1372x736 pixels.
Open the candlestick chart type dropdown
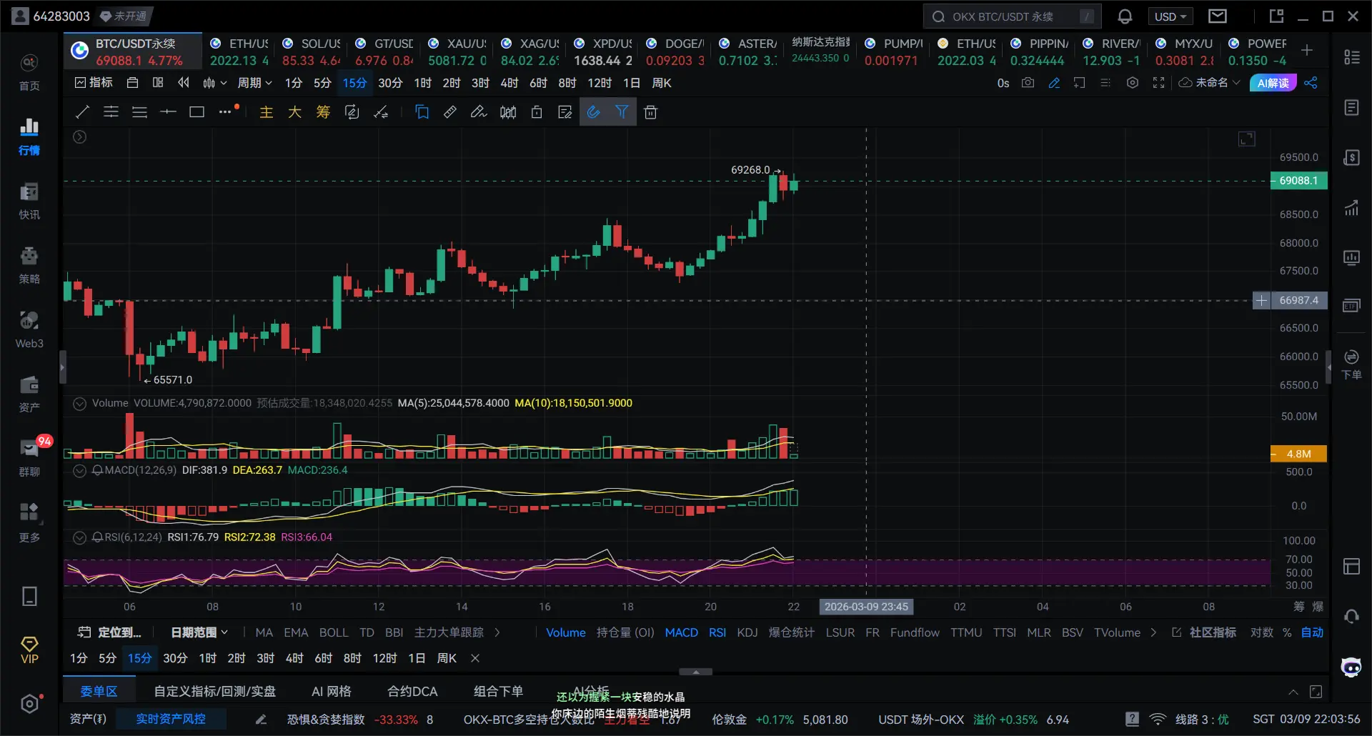tap(214, 83)
